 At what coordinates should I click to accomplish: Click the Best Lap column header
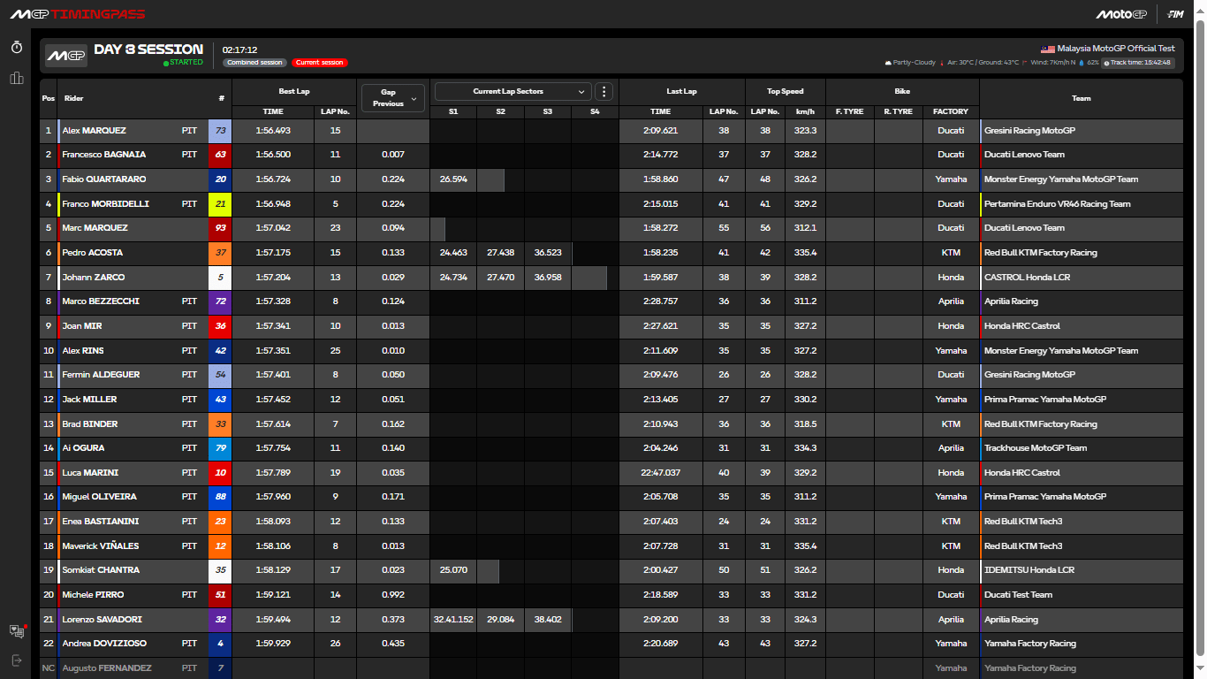pyautogui.click(x=293, y=91)
